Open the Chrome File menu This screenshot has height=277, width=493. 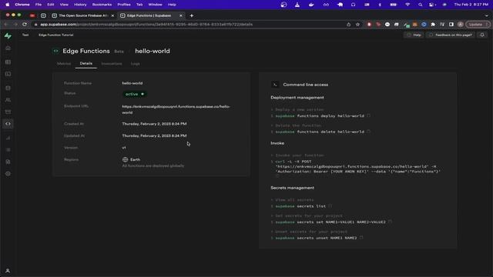[x=38, y=5]
